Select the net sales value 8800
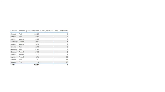Viewport: 165px width, 92px height. click(37, 37)
